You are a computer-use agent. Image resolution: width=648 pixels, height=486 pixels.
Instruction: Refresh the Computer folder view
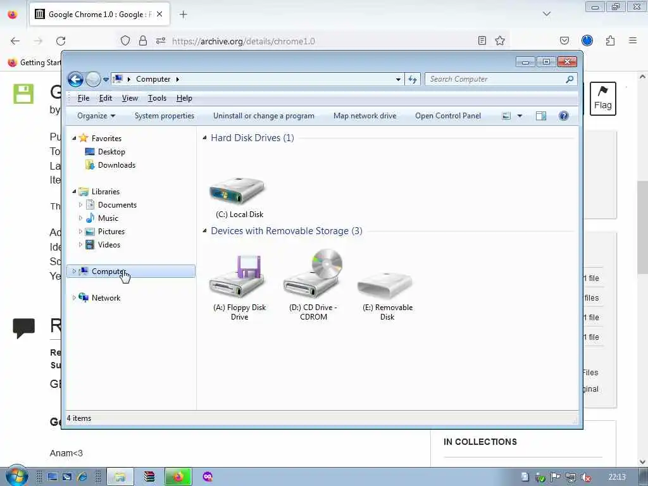[413, 79]
